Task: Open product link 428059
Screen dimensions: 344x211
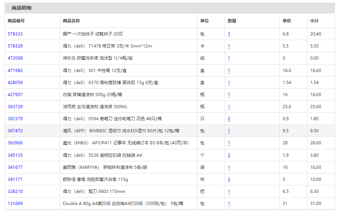Action: coord(15,83)
